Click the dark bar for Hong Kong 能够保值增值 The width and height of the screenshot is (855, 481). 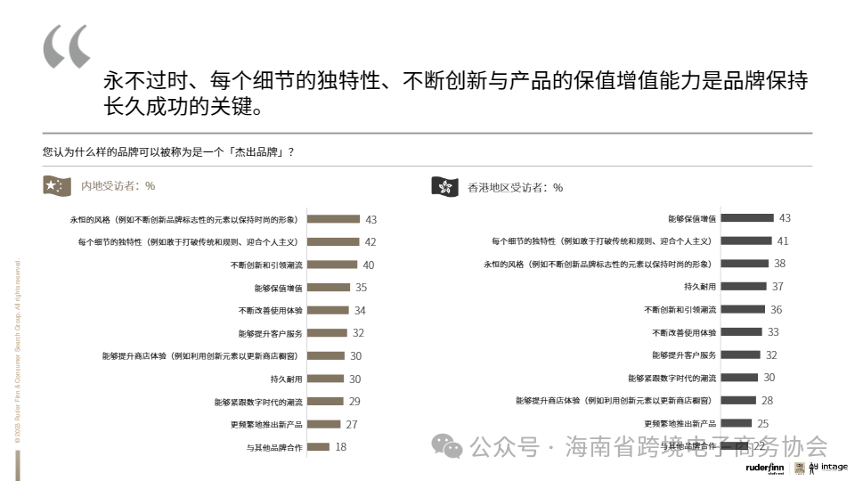(x=747, y=218)
